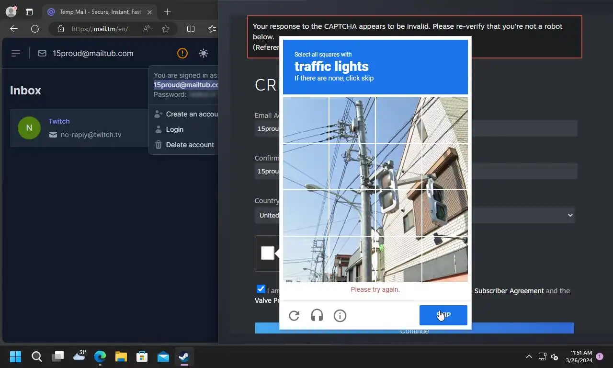This screenshot has height=368, width=613.
Task: Reload the CAPTCHA challenge with refresh icon
Action: click(294, 315)
